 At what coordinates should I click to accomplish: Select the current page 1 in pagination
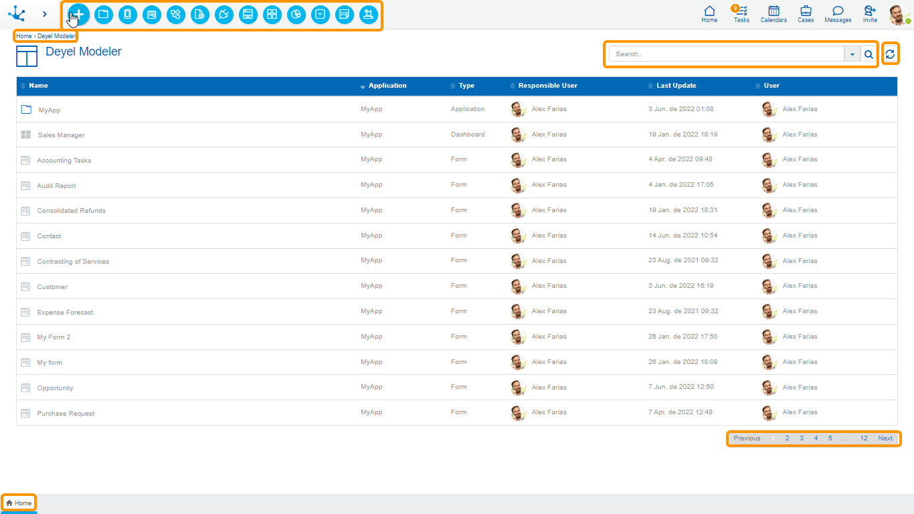(773, 438)
